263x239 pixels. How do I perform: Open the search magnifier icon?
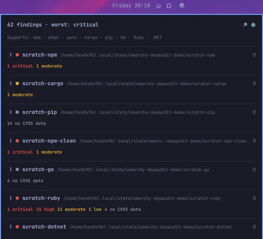pyautogui.click(x=245, y=25)
